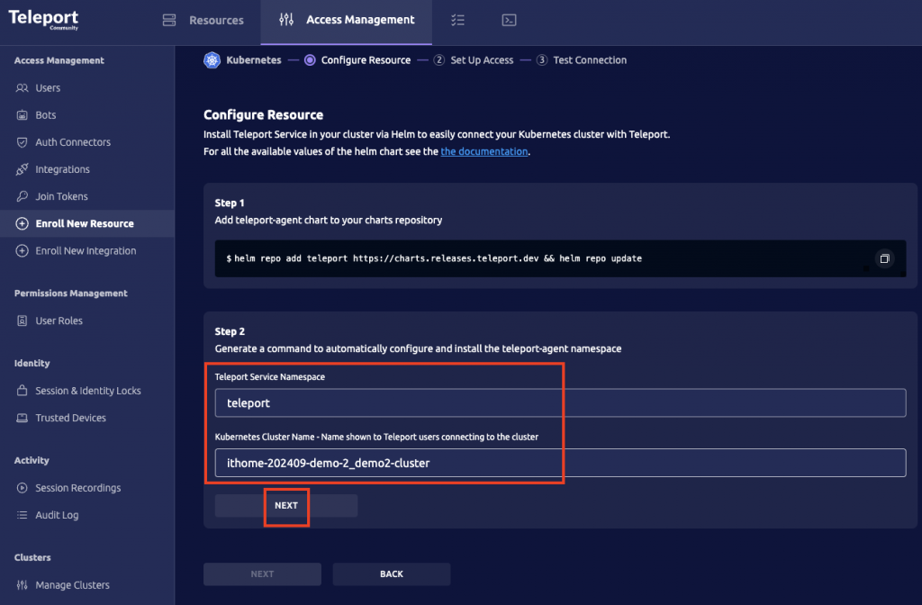Click the Users people icon

pos(22,88)
